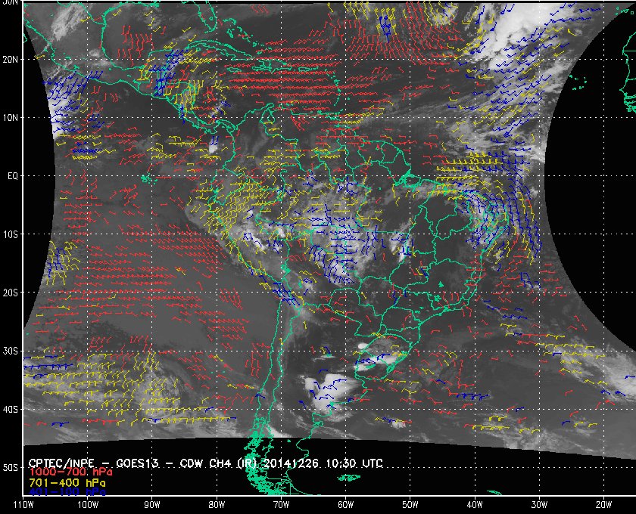Click the 110W longitude label
This screenshot has width=636, height=514.
pyautogui.click(x=23, y=505)
